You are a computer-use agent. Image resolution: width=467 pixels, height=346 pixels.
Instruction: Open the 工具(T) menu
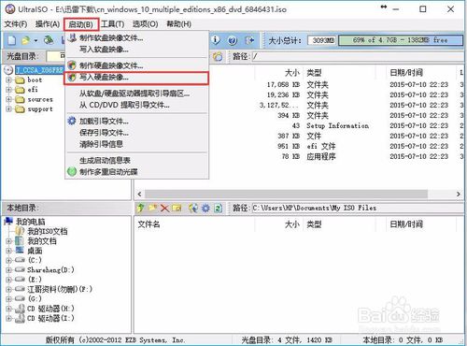(113, 24)
